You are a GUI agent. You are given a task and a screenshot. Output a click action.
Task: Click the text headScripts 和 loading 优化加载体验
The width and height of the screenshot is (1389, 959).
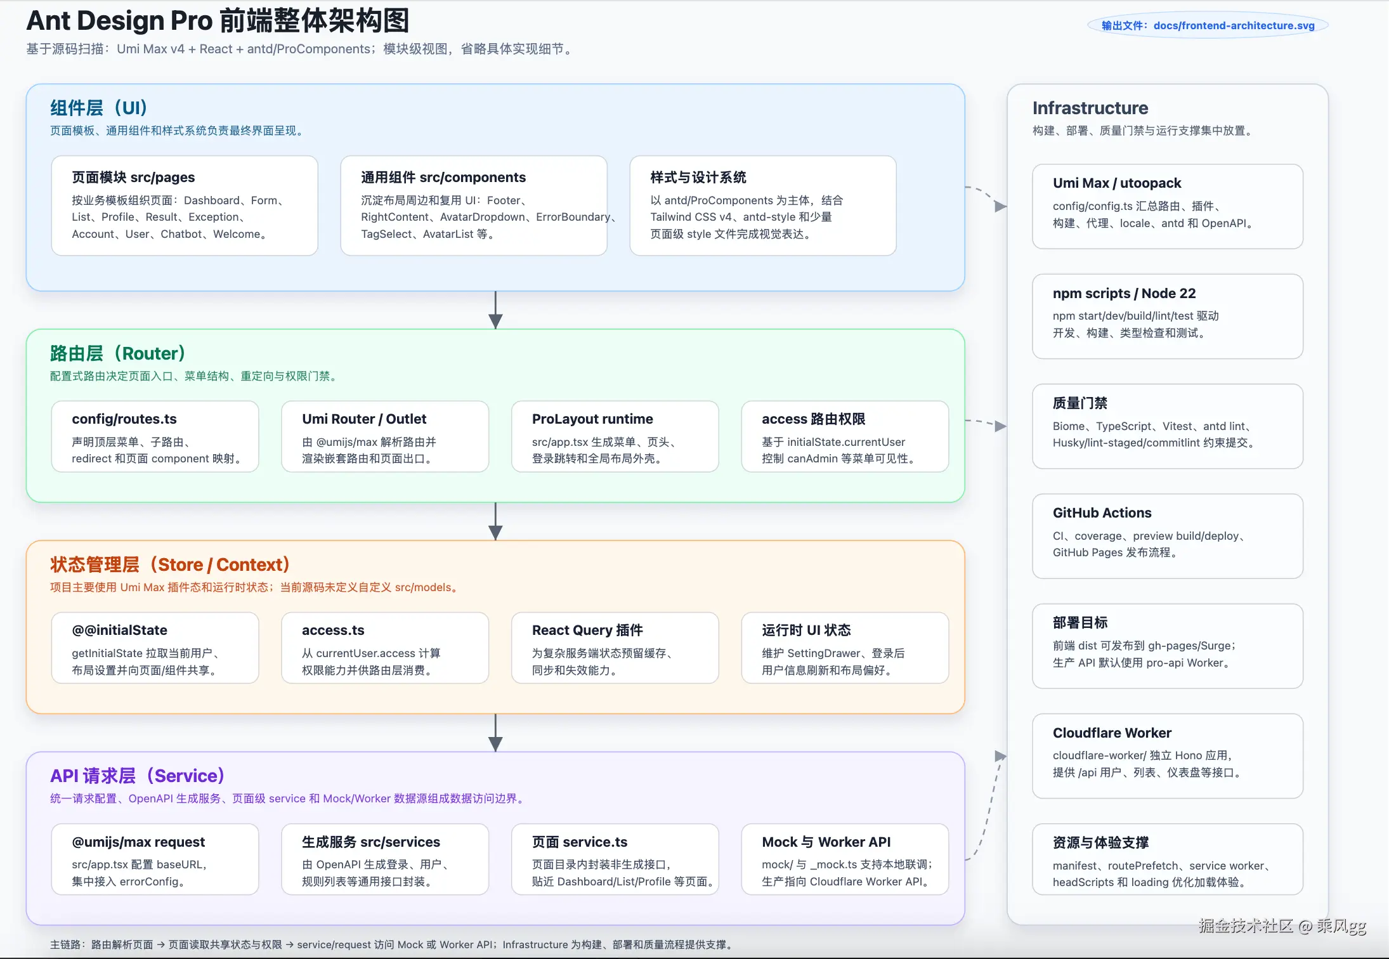tap(1151, 882)
